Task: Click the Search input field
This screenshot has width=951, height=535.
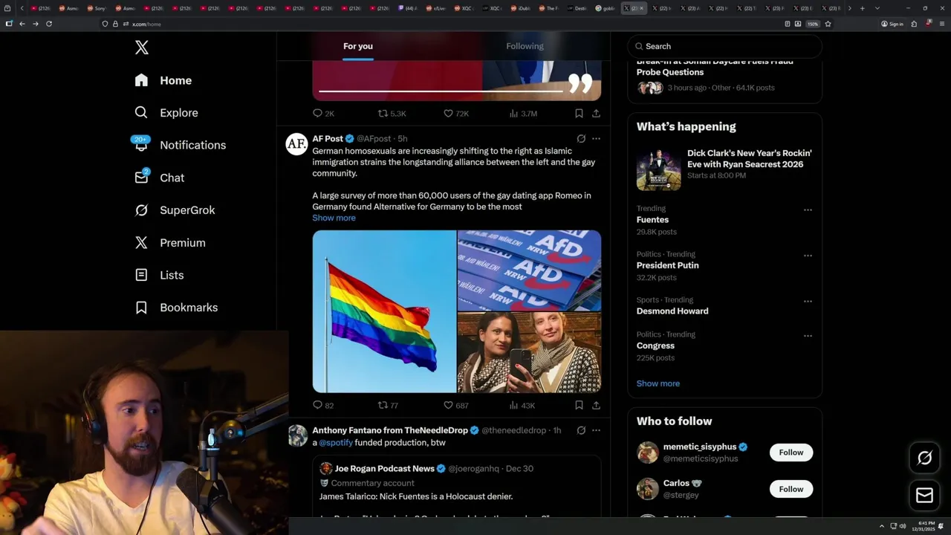Action: click(x=725, y=46)
